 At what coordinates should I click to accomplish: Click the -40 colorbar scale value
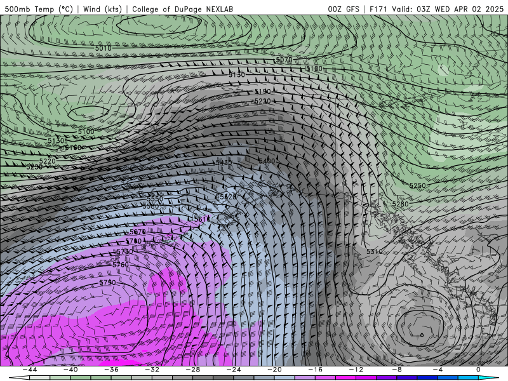tap(70, 370)
